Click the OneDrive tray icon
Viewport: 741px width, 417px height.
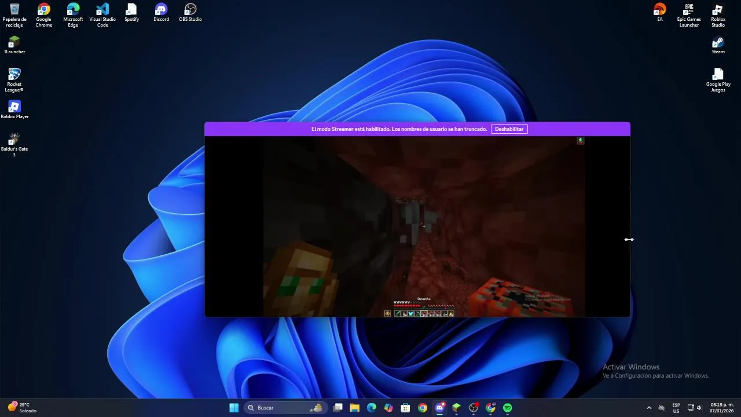point(662,408)
